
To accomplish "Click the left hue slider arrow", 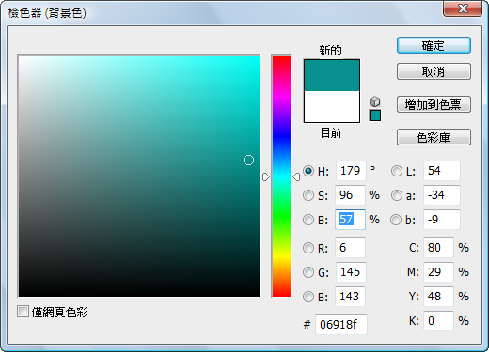I will pyautogui.click(x=266, y=176).
